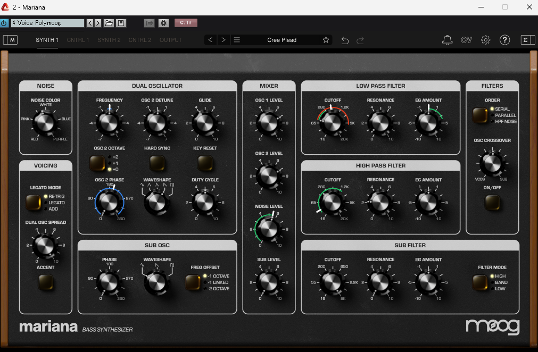Image resolution: width=538 pixels, height=352 pixels.
Task: Toggle the ACCENT button
Action: click(45, 282)
